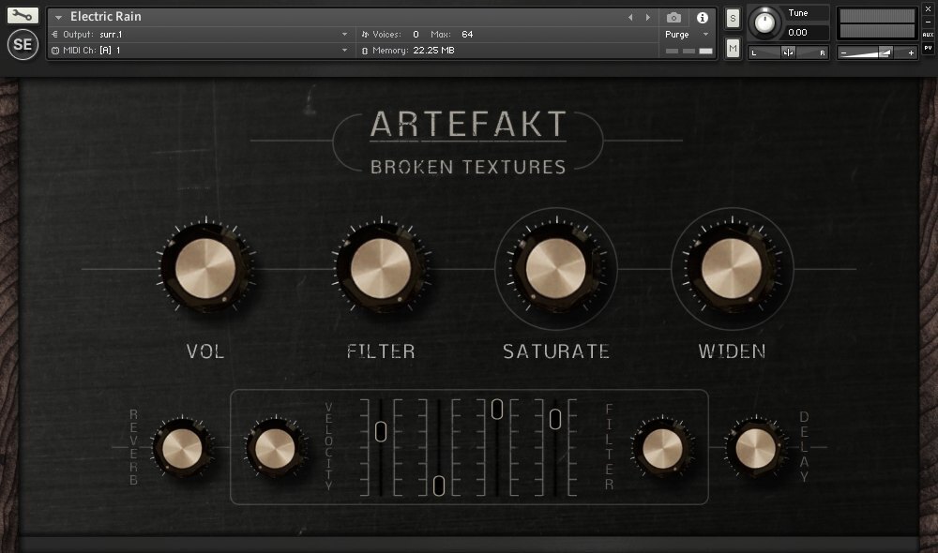
Task: Mute the Electric Rain instrument
Action: click(733, 48)
